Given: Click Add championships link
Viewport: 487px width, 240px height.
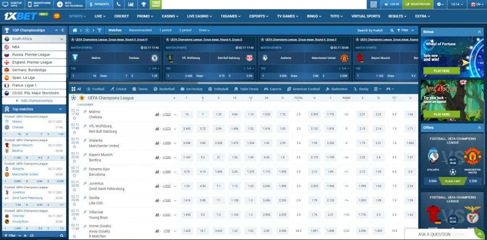Looking at the screenshot, I should tap(34, 101).
